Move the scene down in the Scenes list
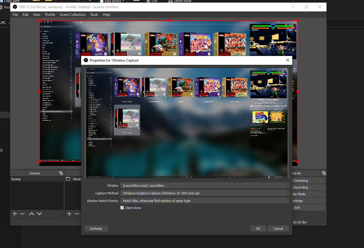Viewport: 364px width, 248px height. tap(39, 214)
